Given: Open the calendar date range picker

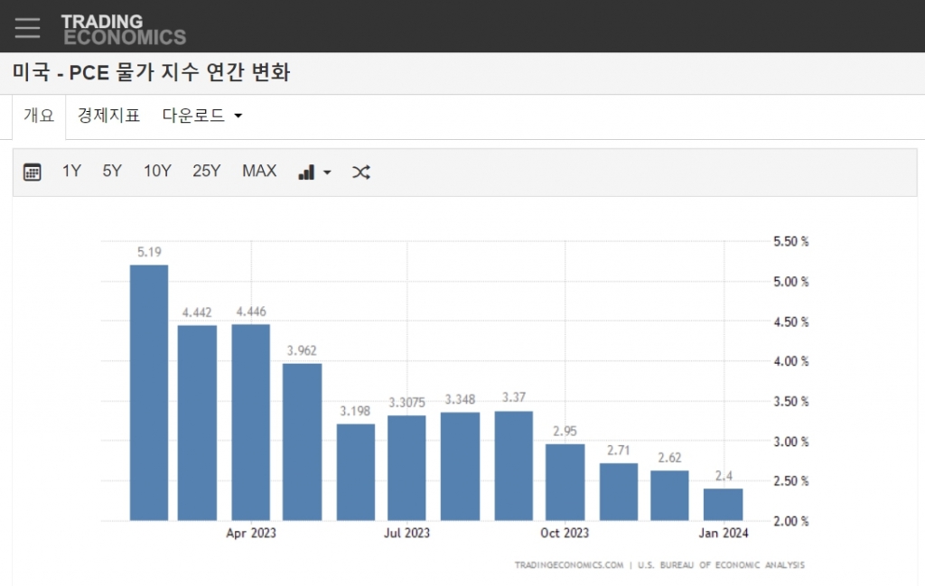Looking at the screenshot, I should [33, 172].
